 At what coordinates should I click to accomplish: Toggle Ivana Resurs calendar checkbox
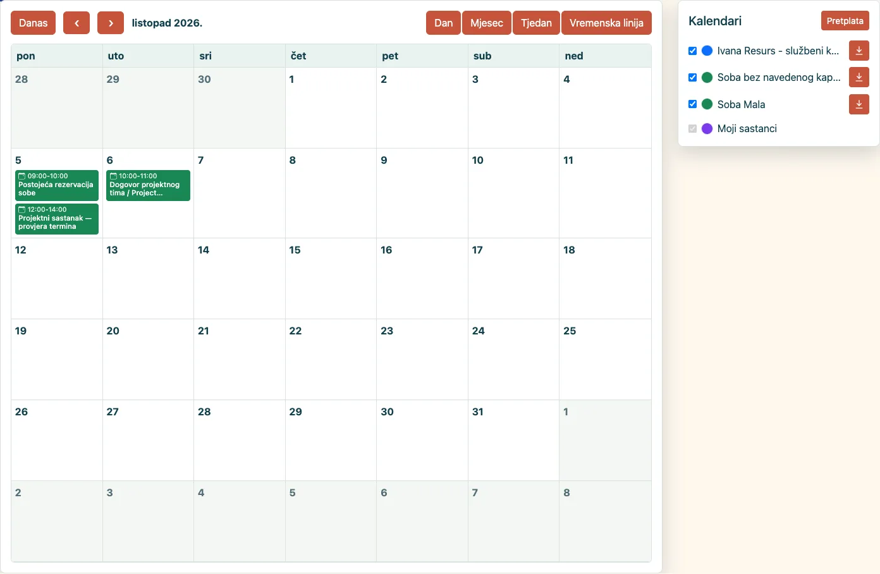(x=692, y=51)
